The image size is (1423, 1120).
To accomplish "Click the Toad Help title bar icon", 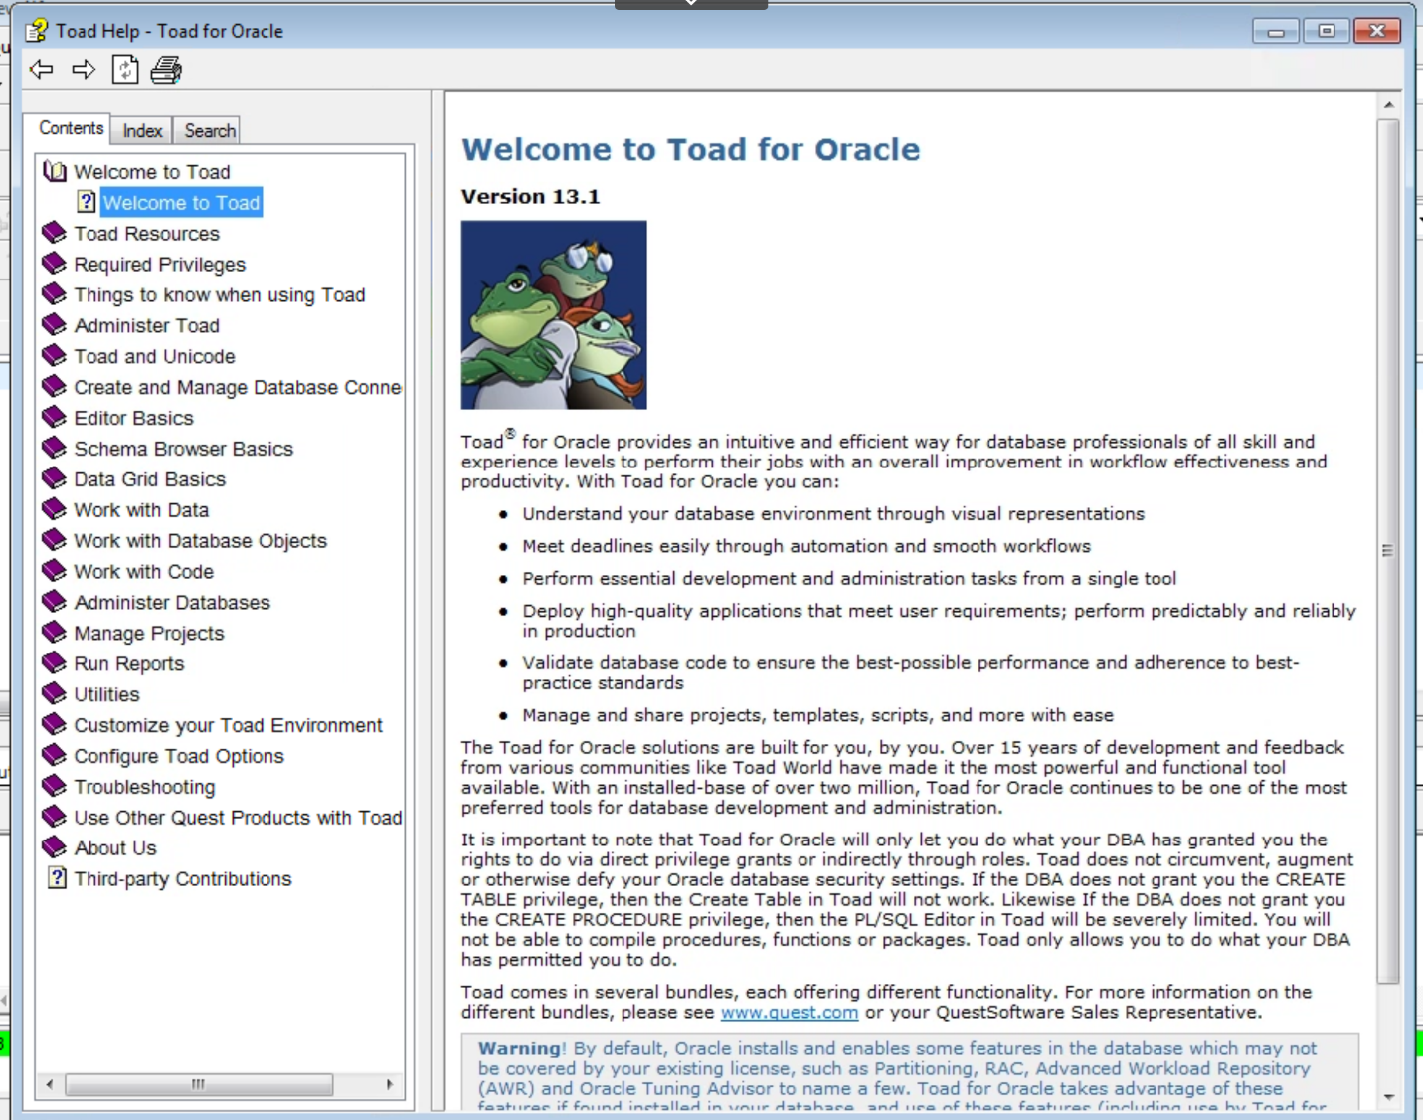I will [37, 31].
